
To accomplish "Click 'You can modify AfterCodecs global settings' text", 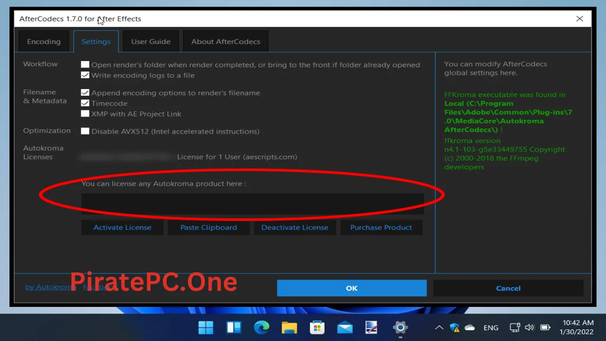I will click(x=495, y=68).
